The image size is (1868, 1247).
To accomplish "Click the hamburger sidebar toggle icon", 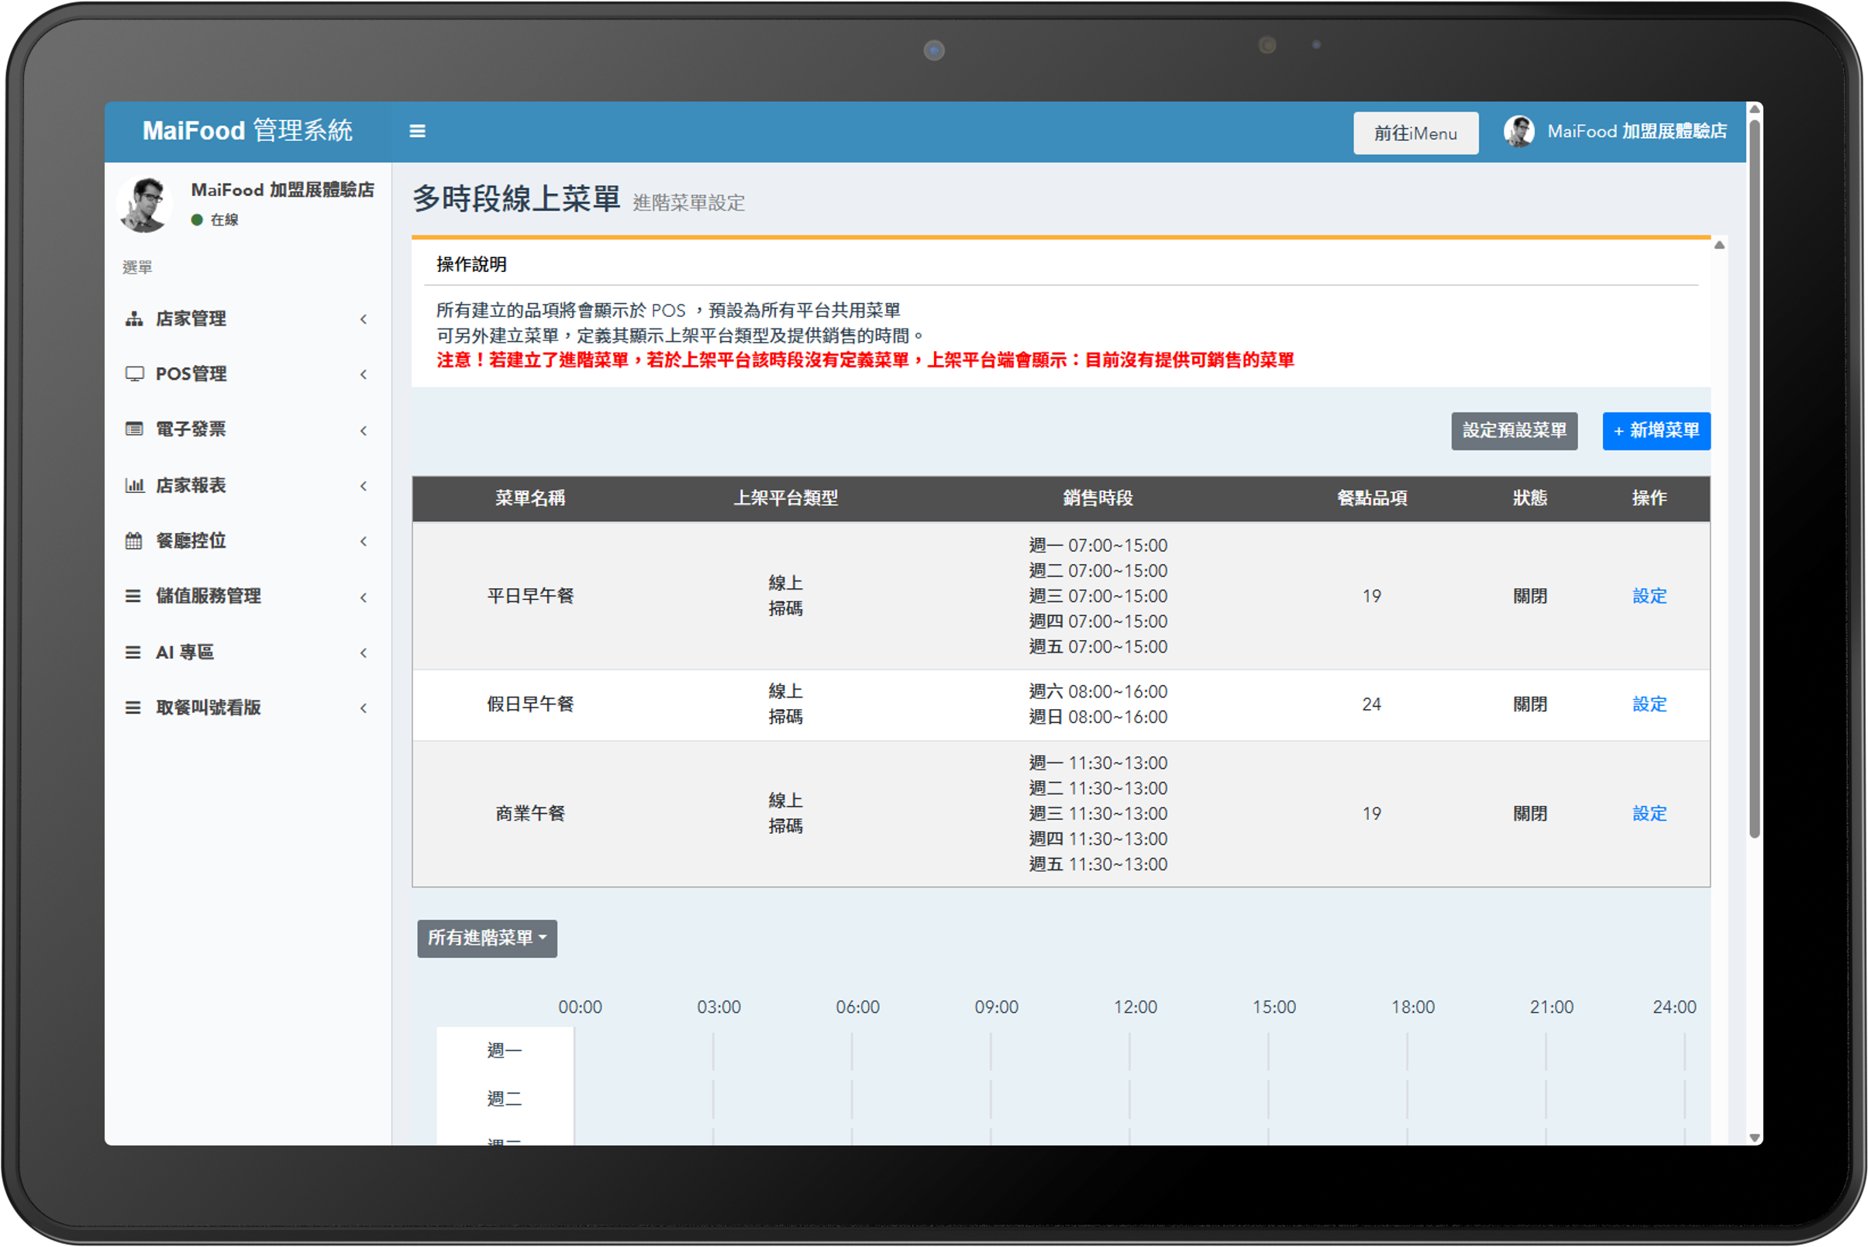I will tap(417, 131).
